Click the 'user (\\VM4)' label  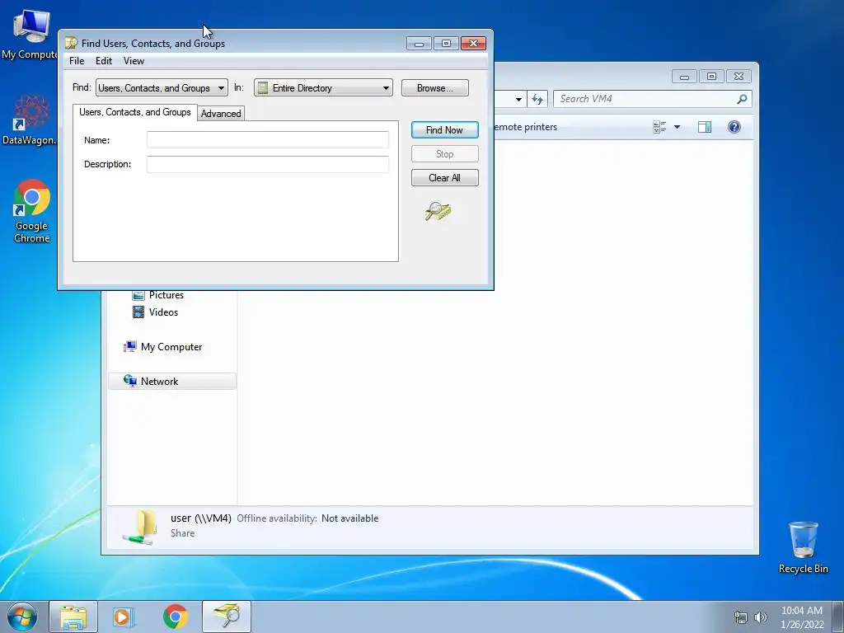click(201, 518)
